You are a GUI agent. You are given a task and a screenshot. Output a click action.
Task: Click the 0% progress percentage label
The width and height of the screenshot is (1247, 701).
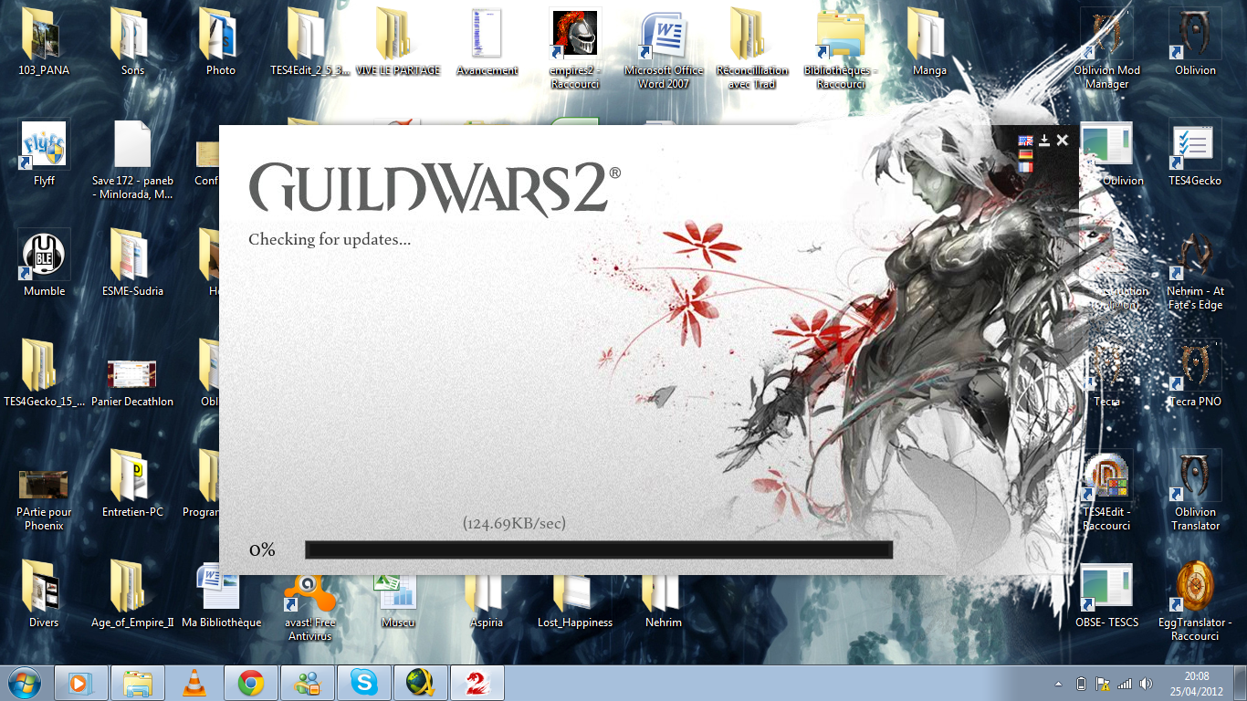coord(262,549)
